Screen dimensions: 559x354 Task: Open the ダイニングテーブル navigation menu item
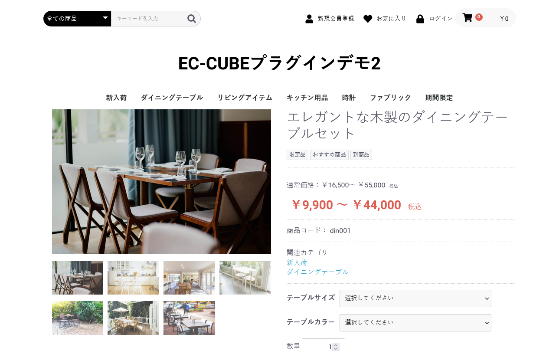[172, 98]
